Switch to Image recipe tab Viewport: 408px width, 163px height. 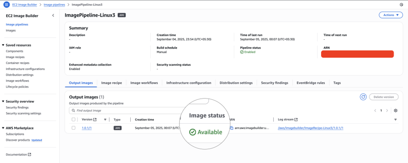coord(111,83)
